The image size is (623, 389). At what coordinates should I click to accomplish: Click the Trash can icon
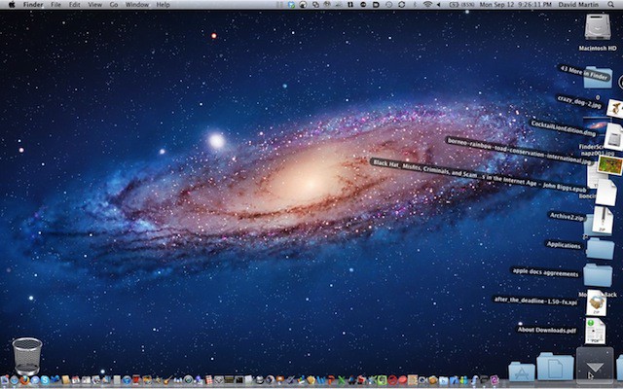pos(27,355)
